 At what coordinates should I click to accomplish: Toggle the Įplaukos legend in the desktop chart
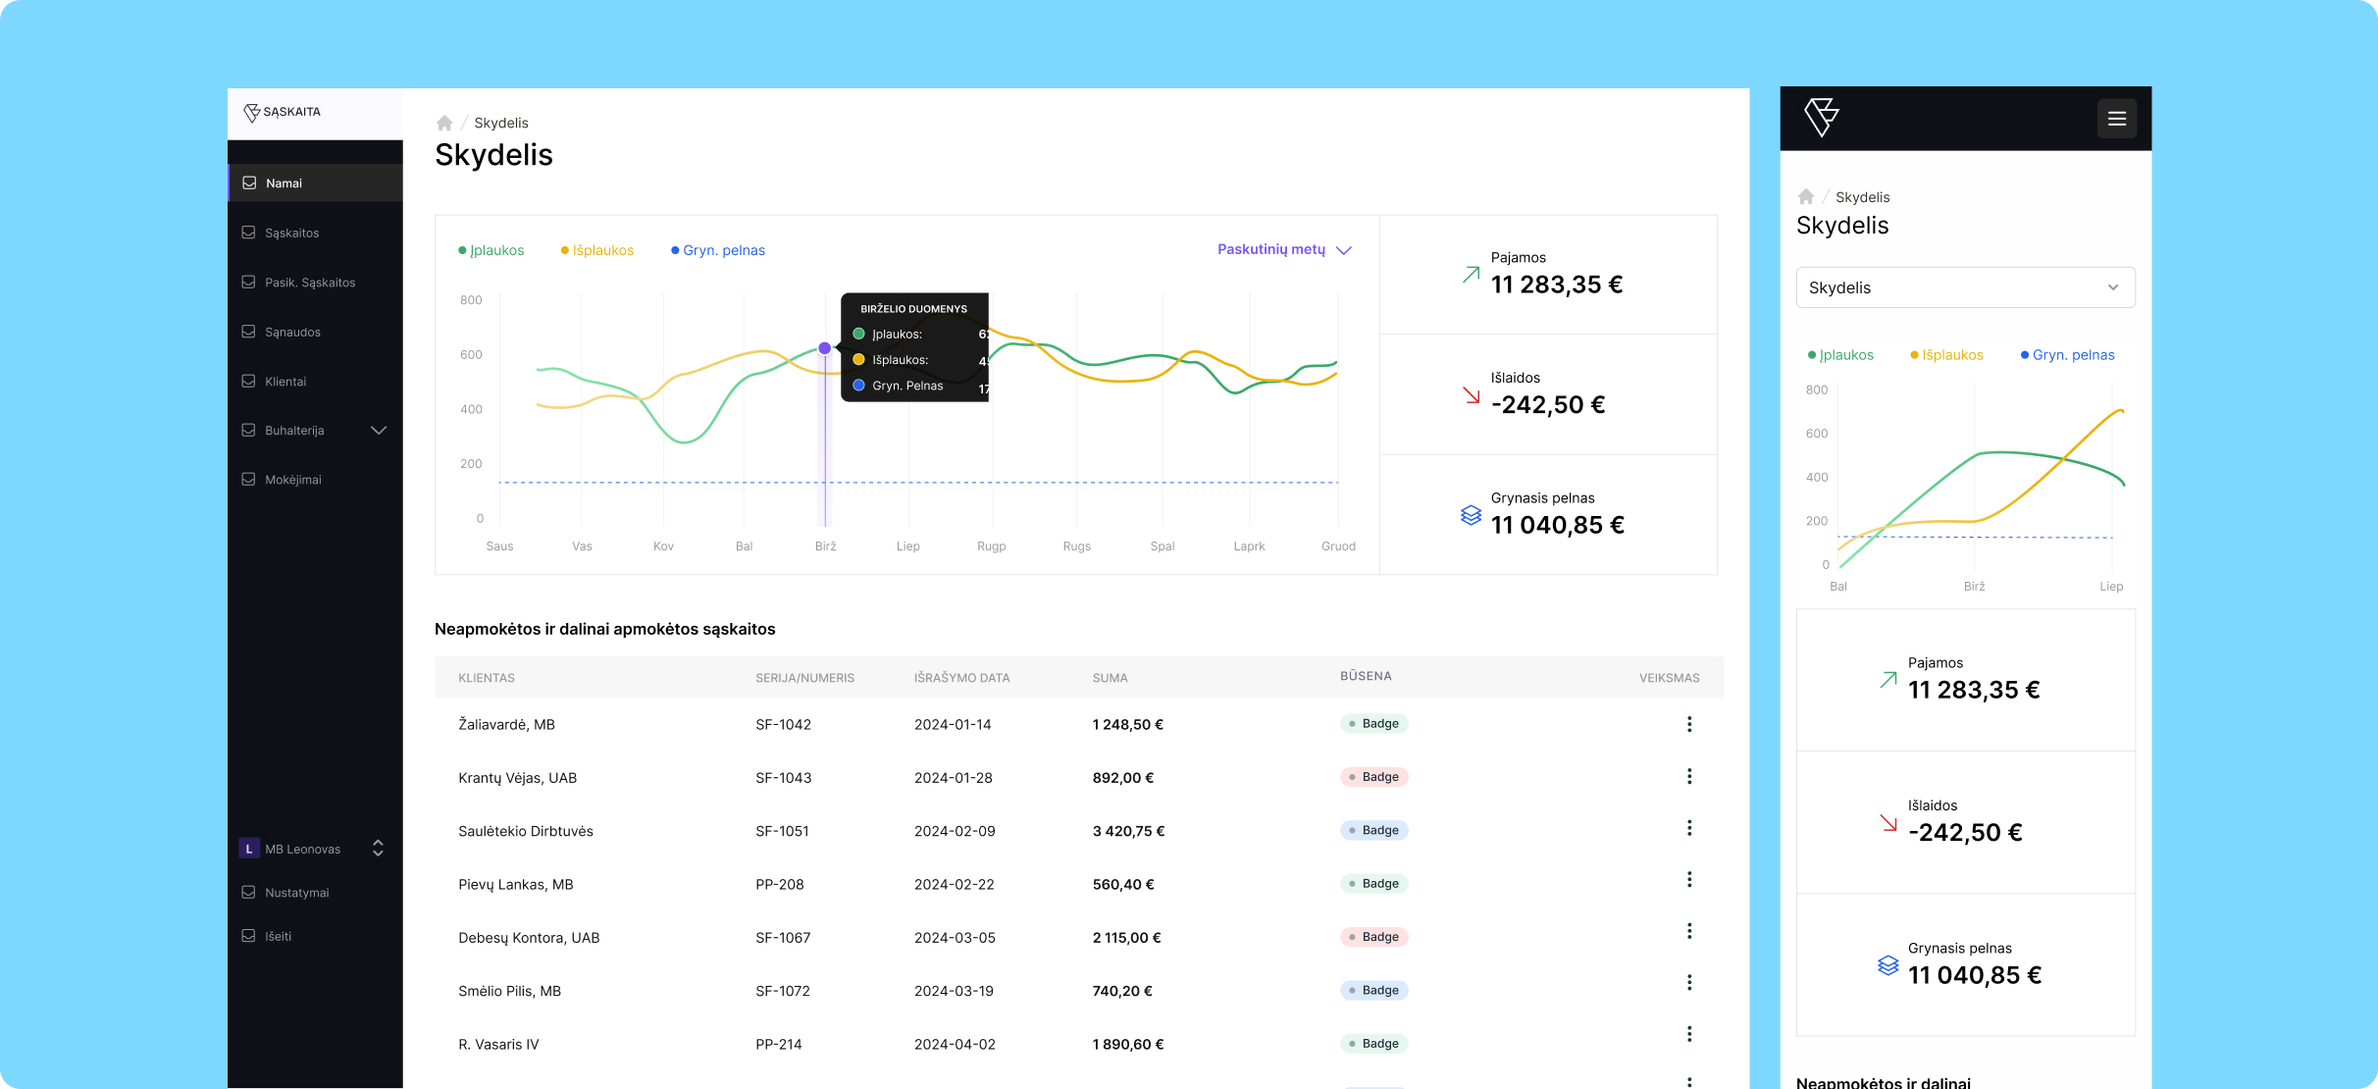[x=491, y=250]
